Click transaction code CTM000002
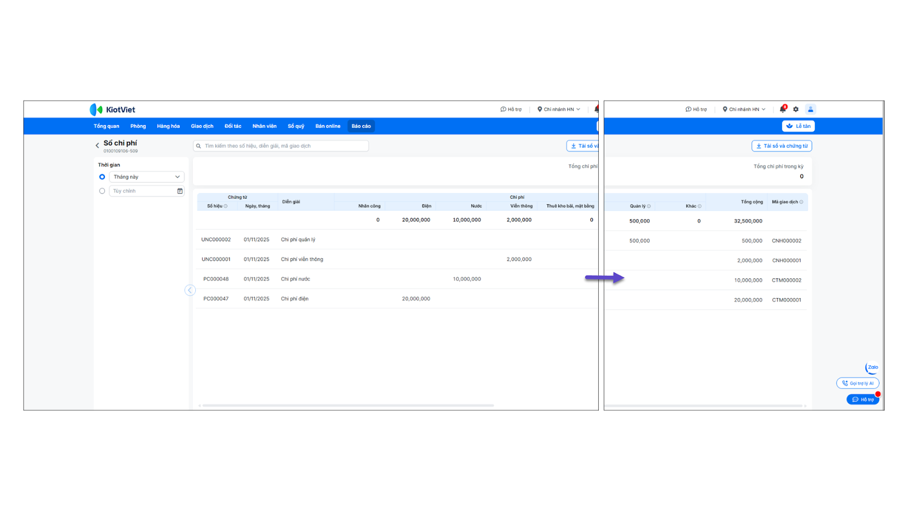908x511 pixels. click(787, 280)
